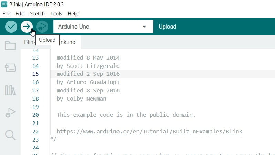Place the cursor on the 'by Colby Newman' line
This screenshot has height=155, width=275.
tap(81, 99)
